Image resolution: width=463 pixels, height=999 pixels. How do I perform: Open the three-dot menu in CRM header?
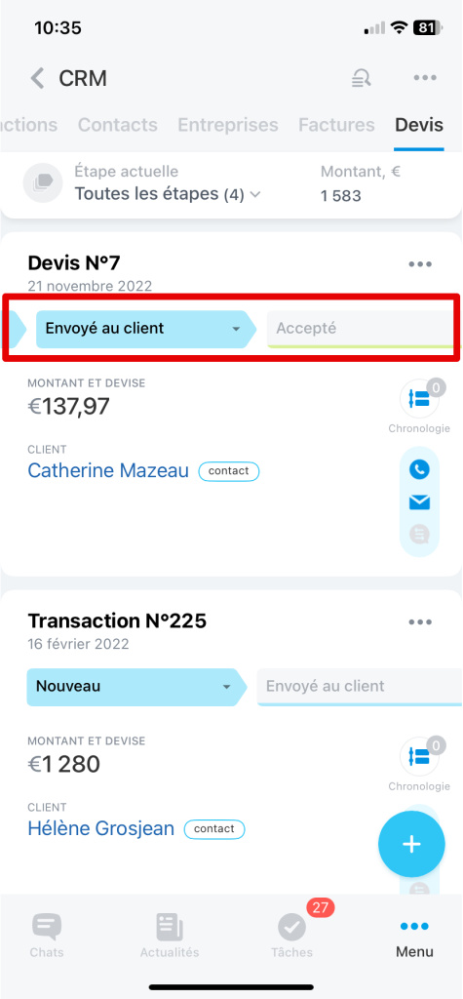click(x=425, y=78)
